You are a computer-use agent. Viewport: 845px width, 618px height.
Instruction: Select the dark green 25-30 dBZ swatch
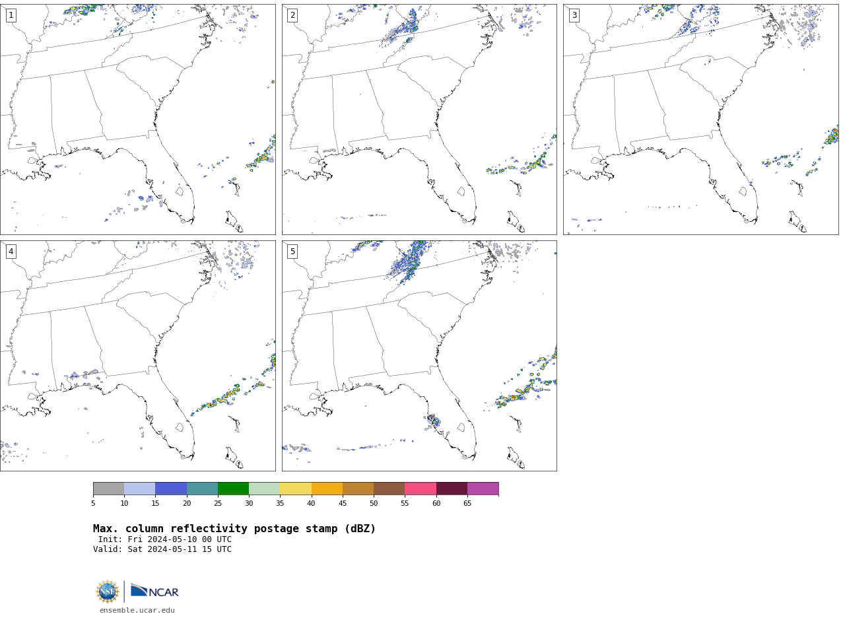tap(233, 489)
